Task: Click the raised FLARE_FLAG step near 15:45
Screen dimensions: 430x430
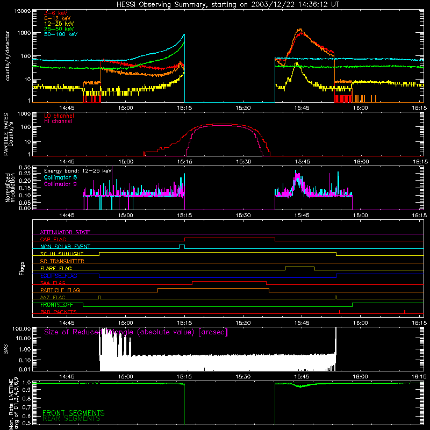Action: point(299,267)
